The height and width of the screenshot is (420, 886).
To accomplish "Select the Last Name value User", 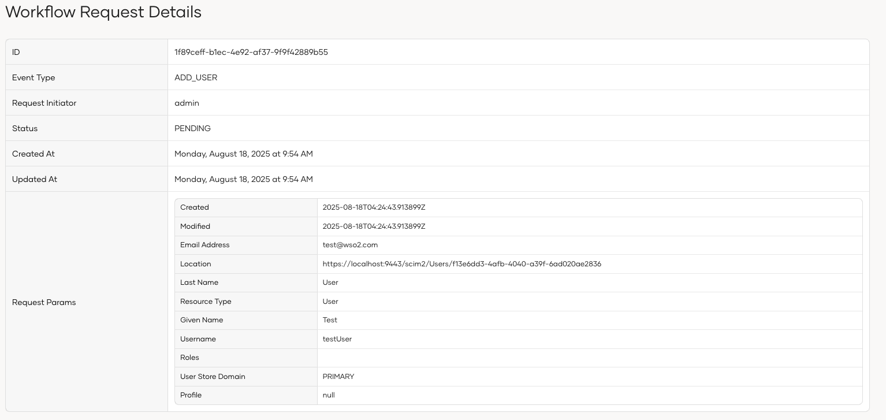I will 330,283.
